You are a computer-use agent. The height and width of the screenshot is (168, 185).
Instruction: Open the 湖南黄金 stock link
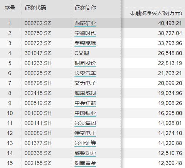[x=85, y=163]
